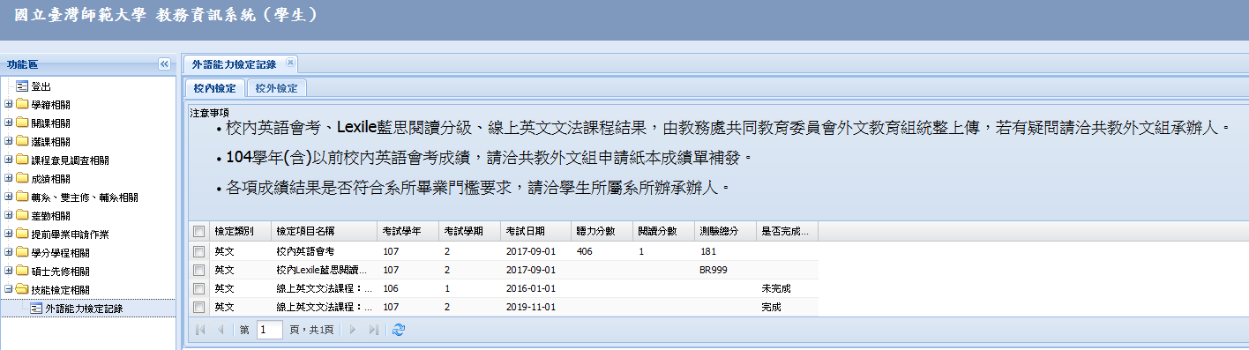
Task: Expand the 學籍相關 folder
Action: click(8, 105)
